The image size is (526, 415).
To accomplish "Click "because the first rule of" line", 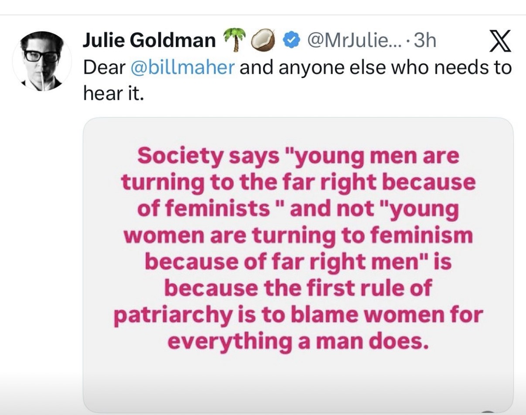I will pyautogui.click(x=298, y=288).
